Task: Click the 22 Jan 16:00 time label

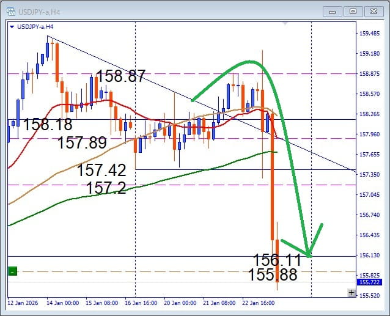Action: point(259,303)
